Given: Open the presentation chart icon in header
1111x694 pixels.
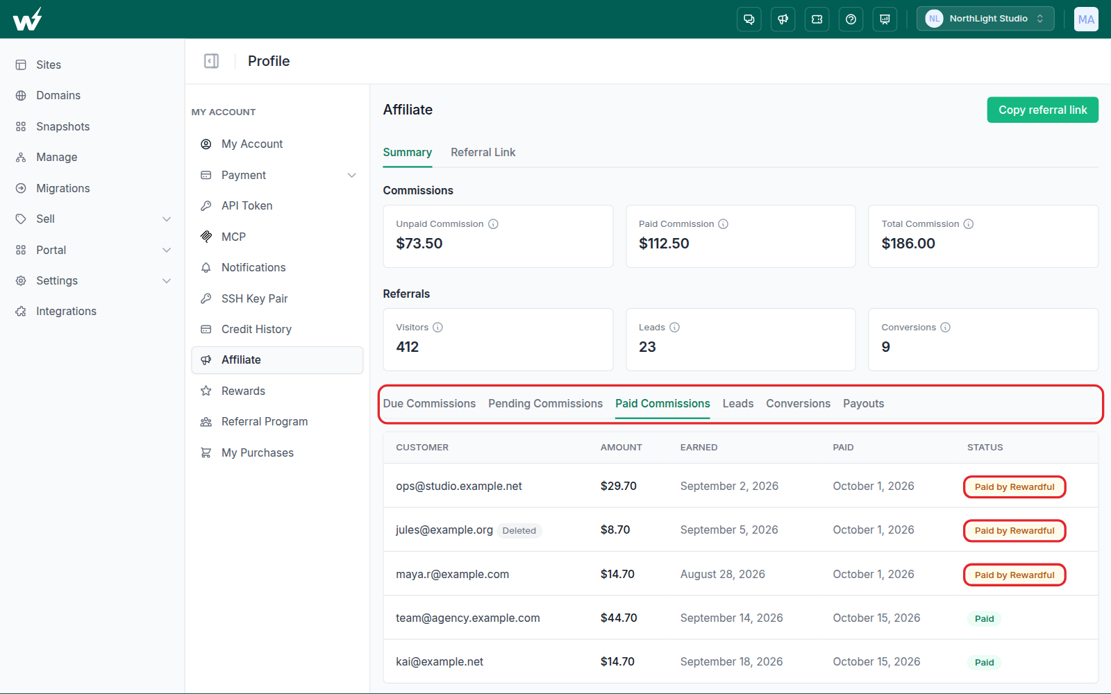Looking at the screenshot, I should 885,19.
